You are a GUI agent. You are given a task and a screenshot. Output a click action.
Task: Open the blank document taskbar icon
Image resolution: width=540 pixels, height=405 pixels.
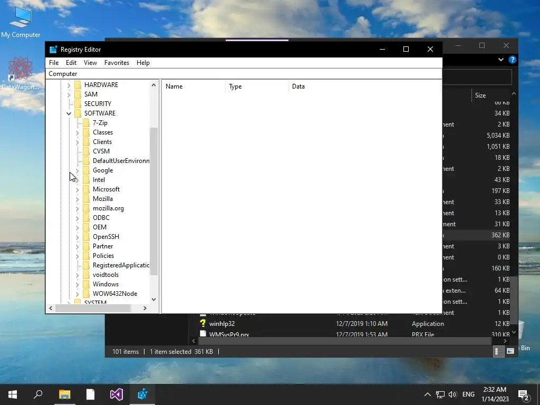coord(90,394)
